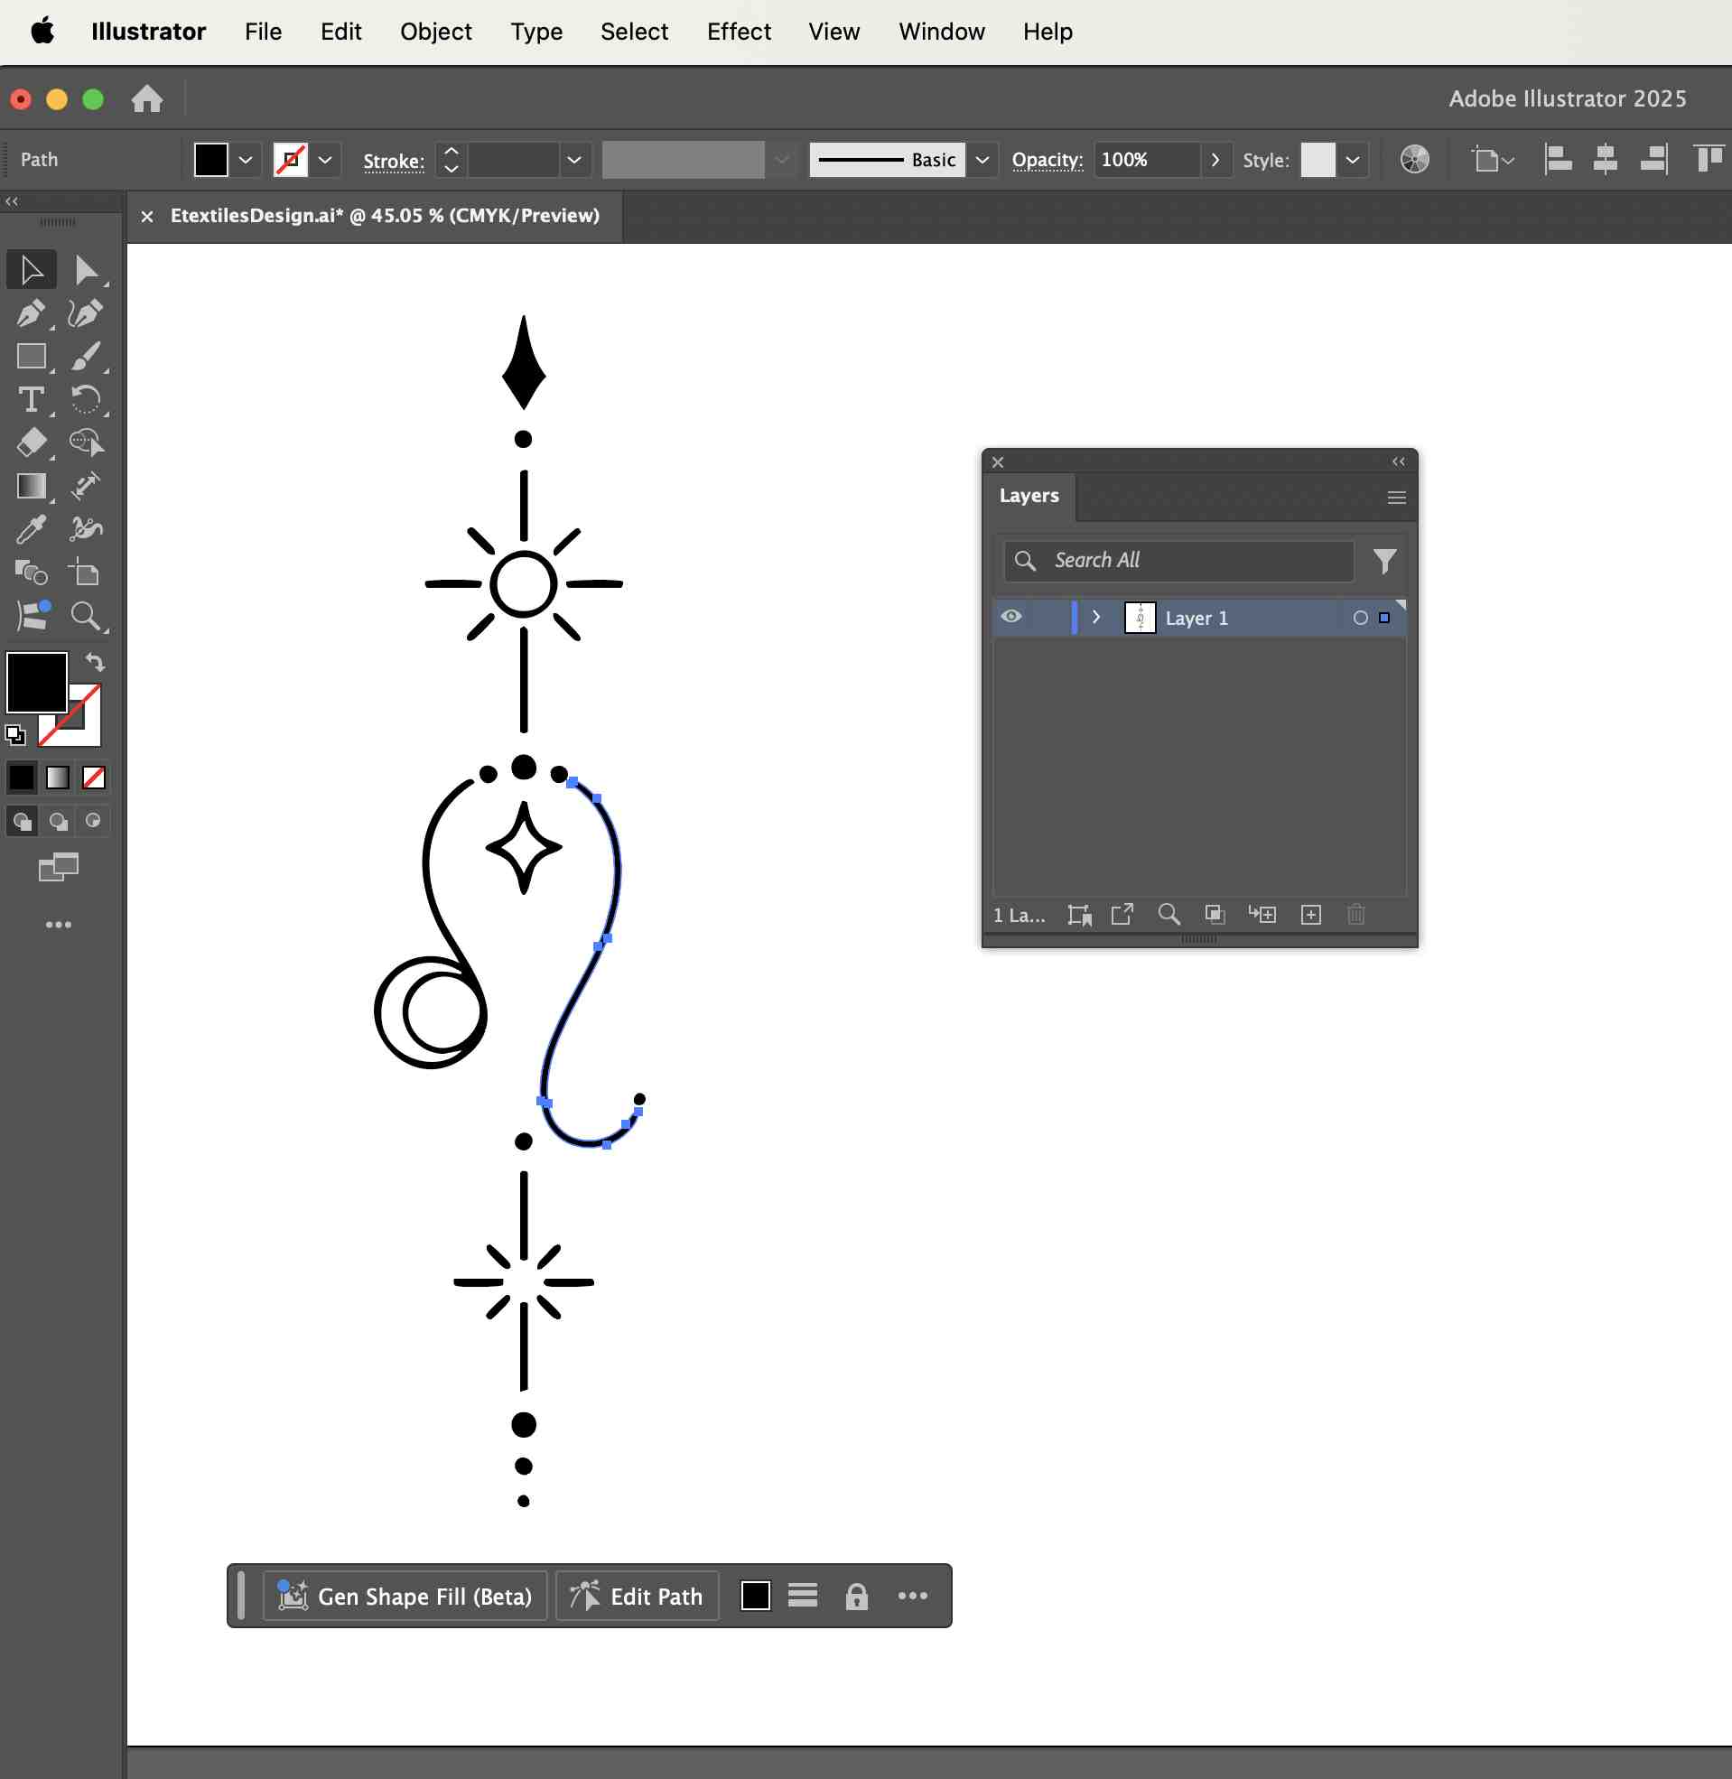
Task: Change screen mode icon
Action: pyautogui.click(x=58, y=868)
